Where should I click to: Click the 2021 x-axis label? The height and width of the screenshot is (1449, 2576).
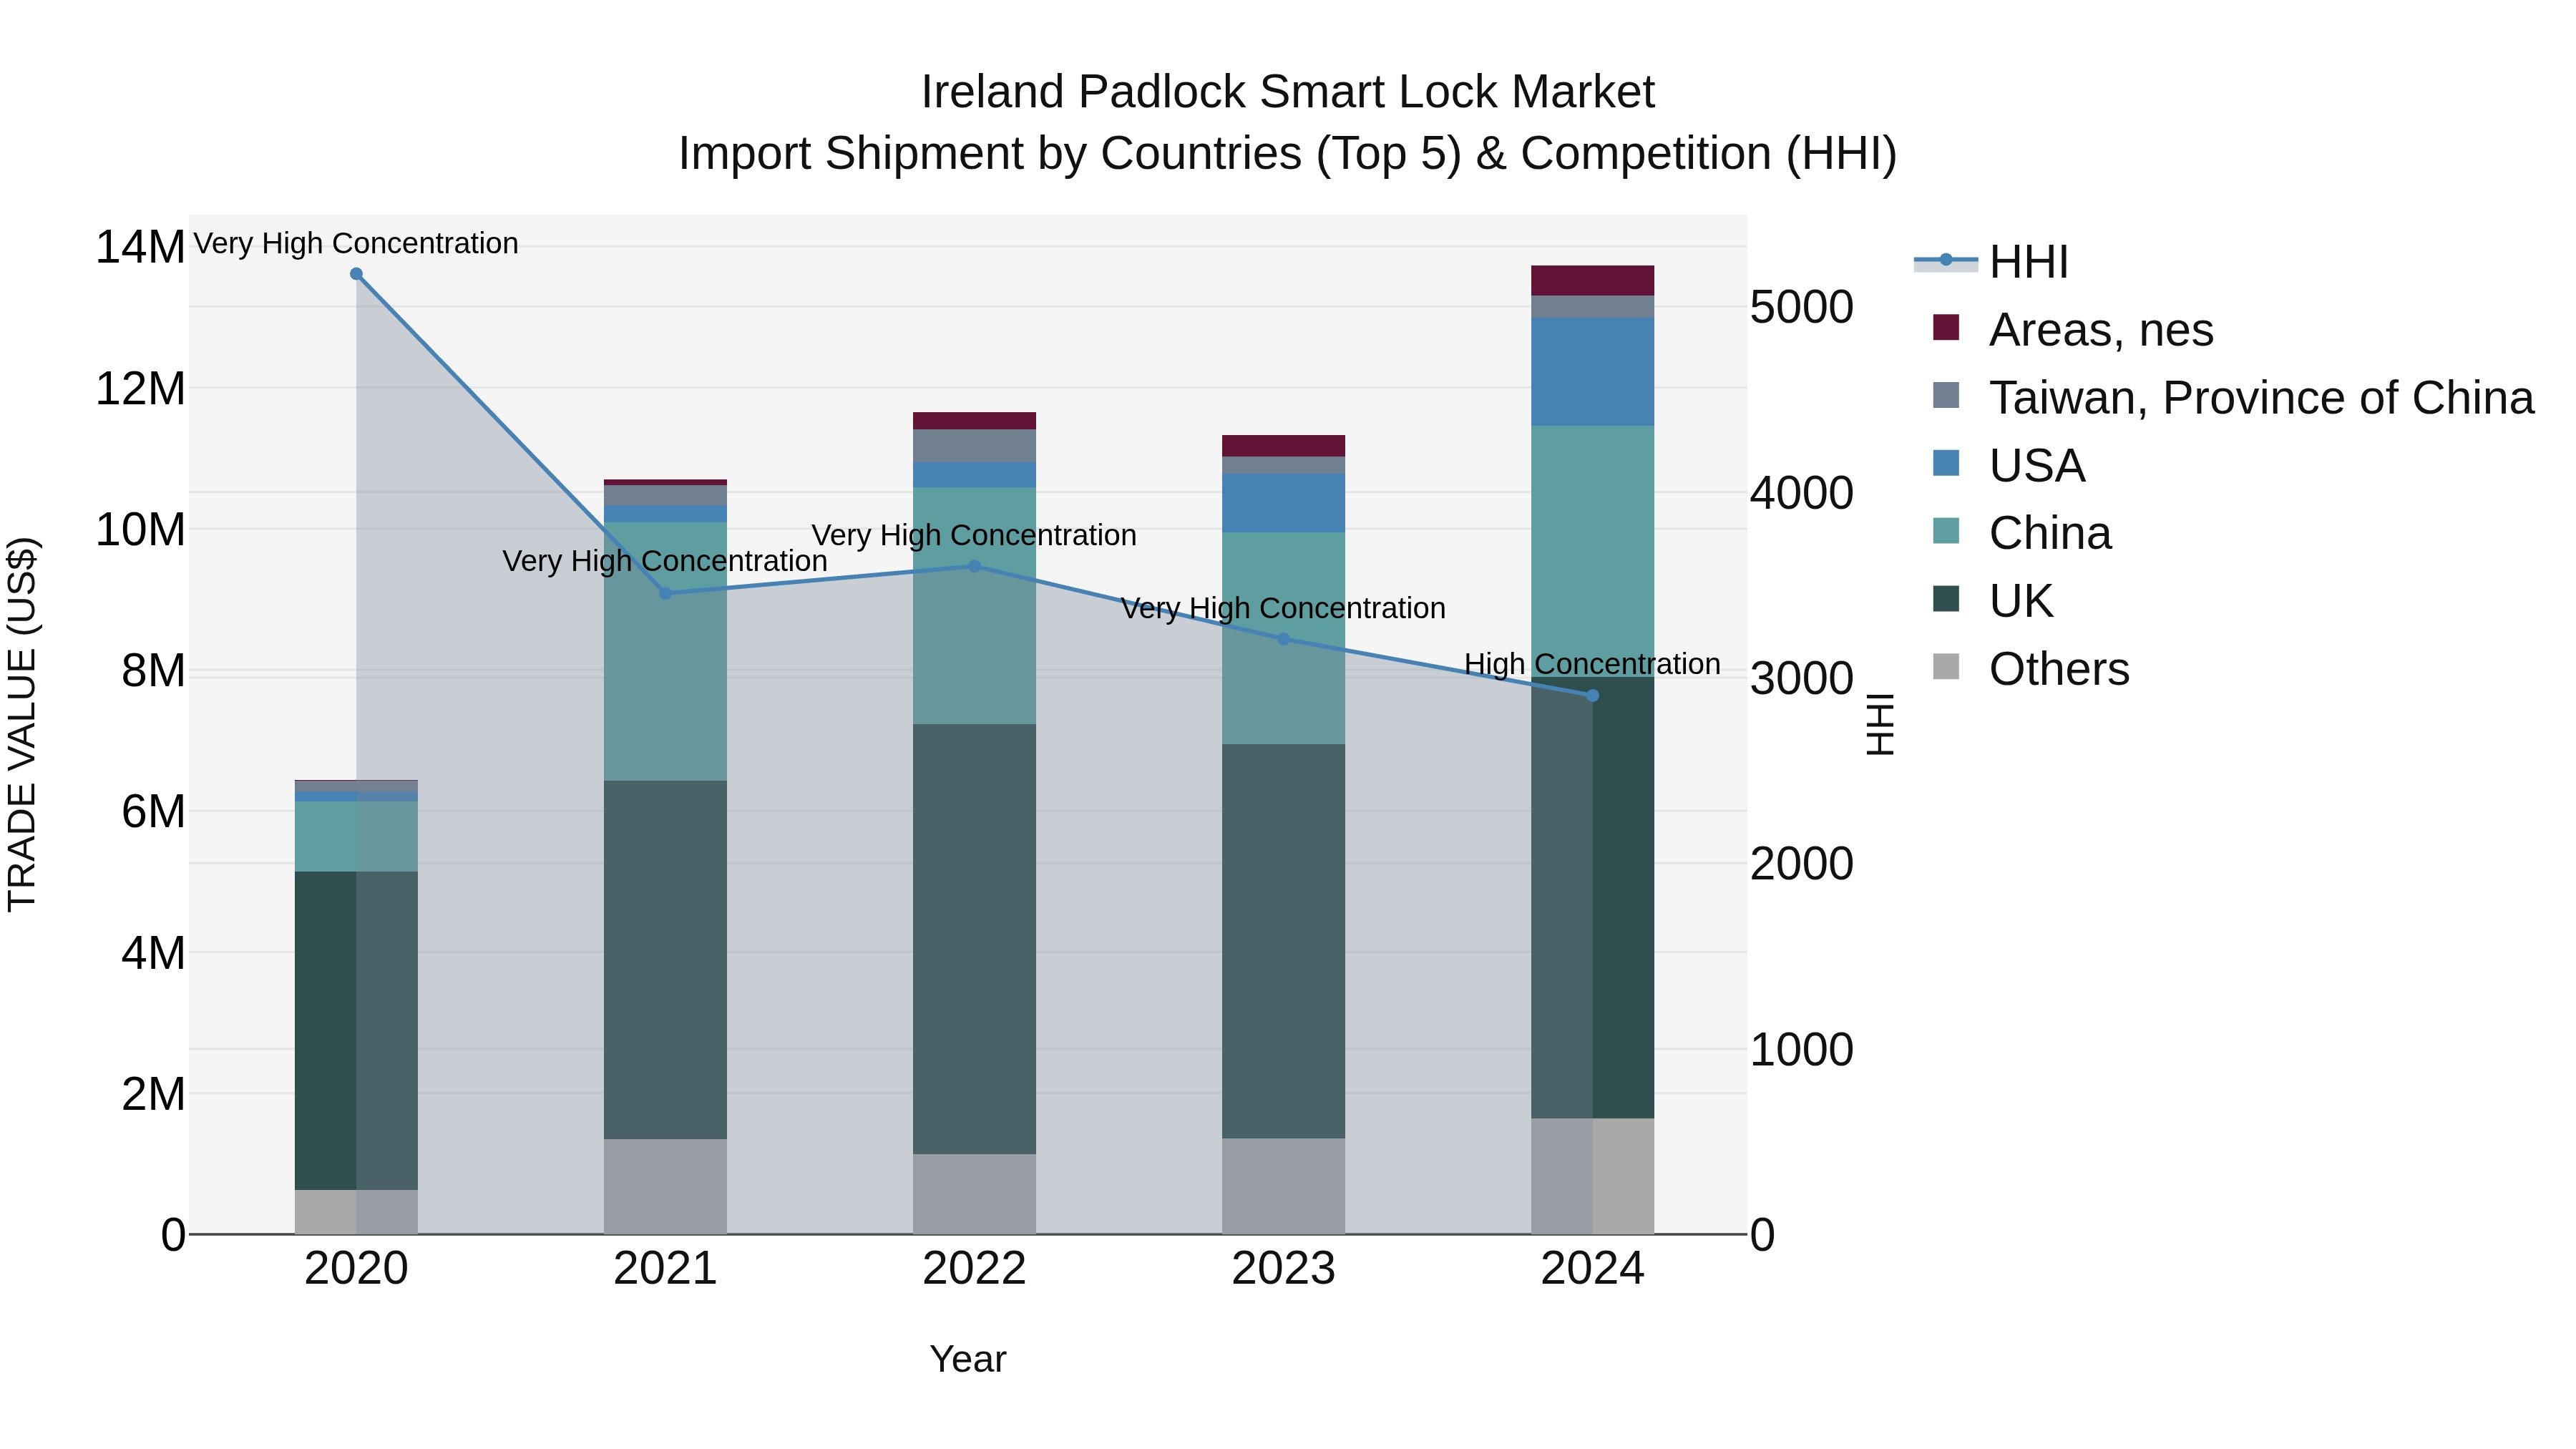(666, 1269)
